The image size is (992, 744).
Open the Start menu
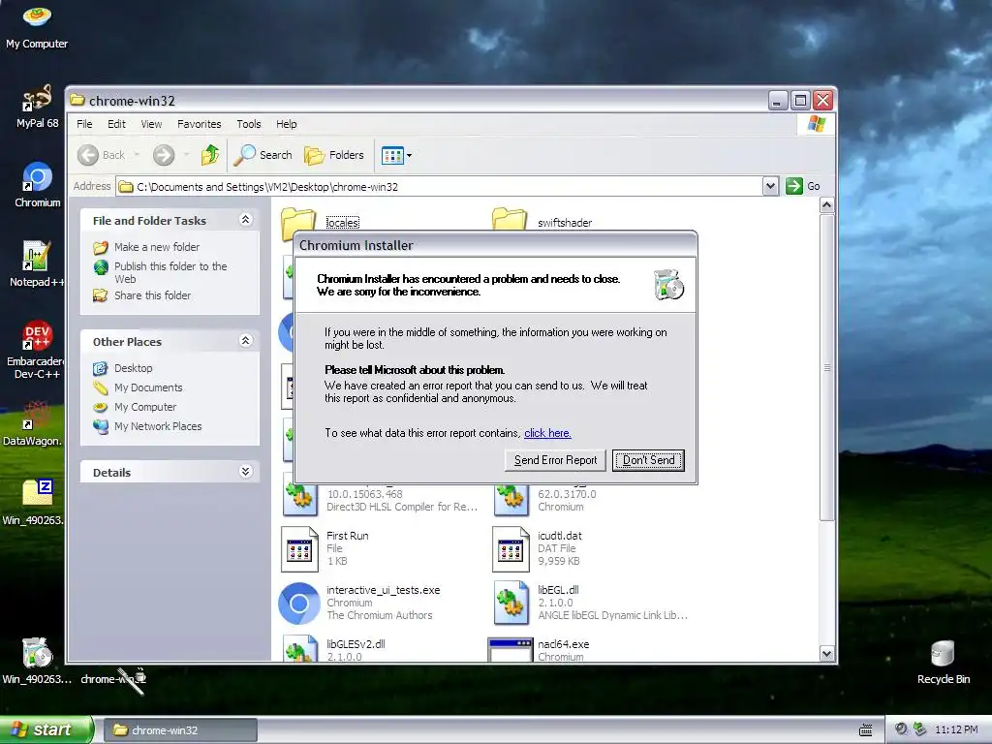tap(46, 730)
